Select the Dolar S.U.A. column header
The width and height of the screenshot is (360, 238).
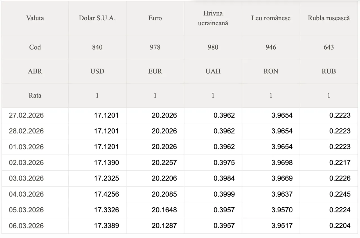97,18
